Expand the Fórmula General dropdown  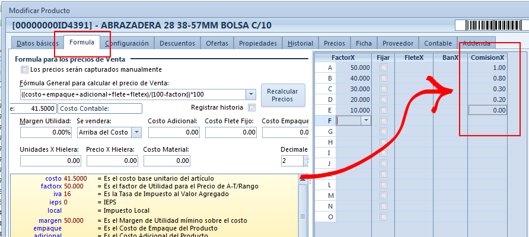point(251,95)
